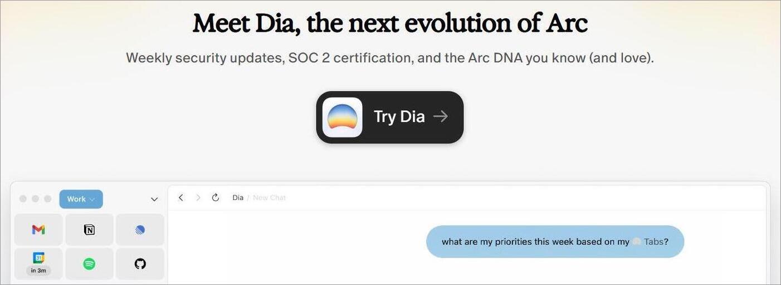
Task: Open the Work space dropdown
Action: [x=81, y=199]
